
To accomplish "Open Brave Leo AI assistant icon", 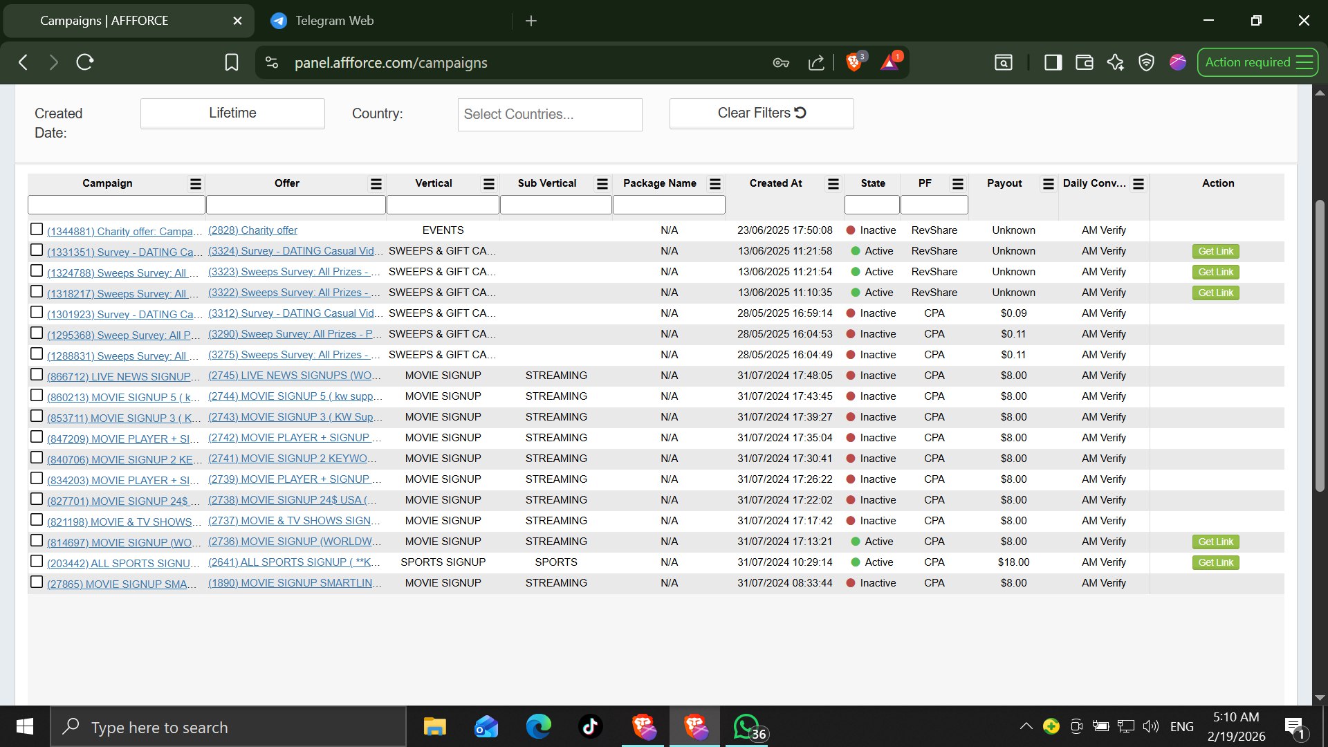I will click(x=1115, y=62).
